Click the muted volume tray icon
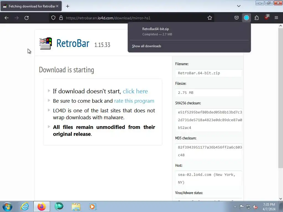The height and width of the screenshot is (212, 283). [x=255, y=207]
